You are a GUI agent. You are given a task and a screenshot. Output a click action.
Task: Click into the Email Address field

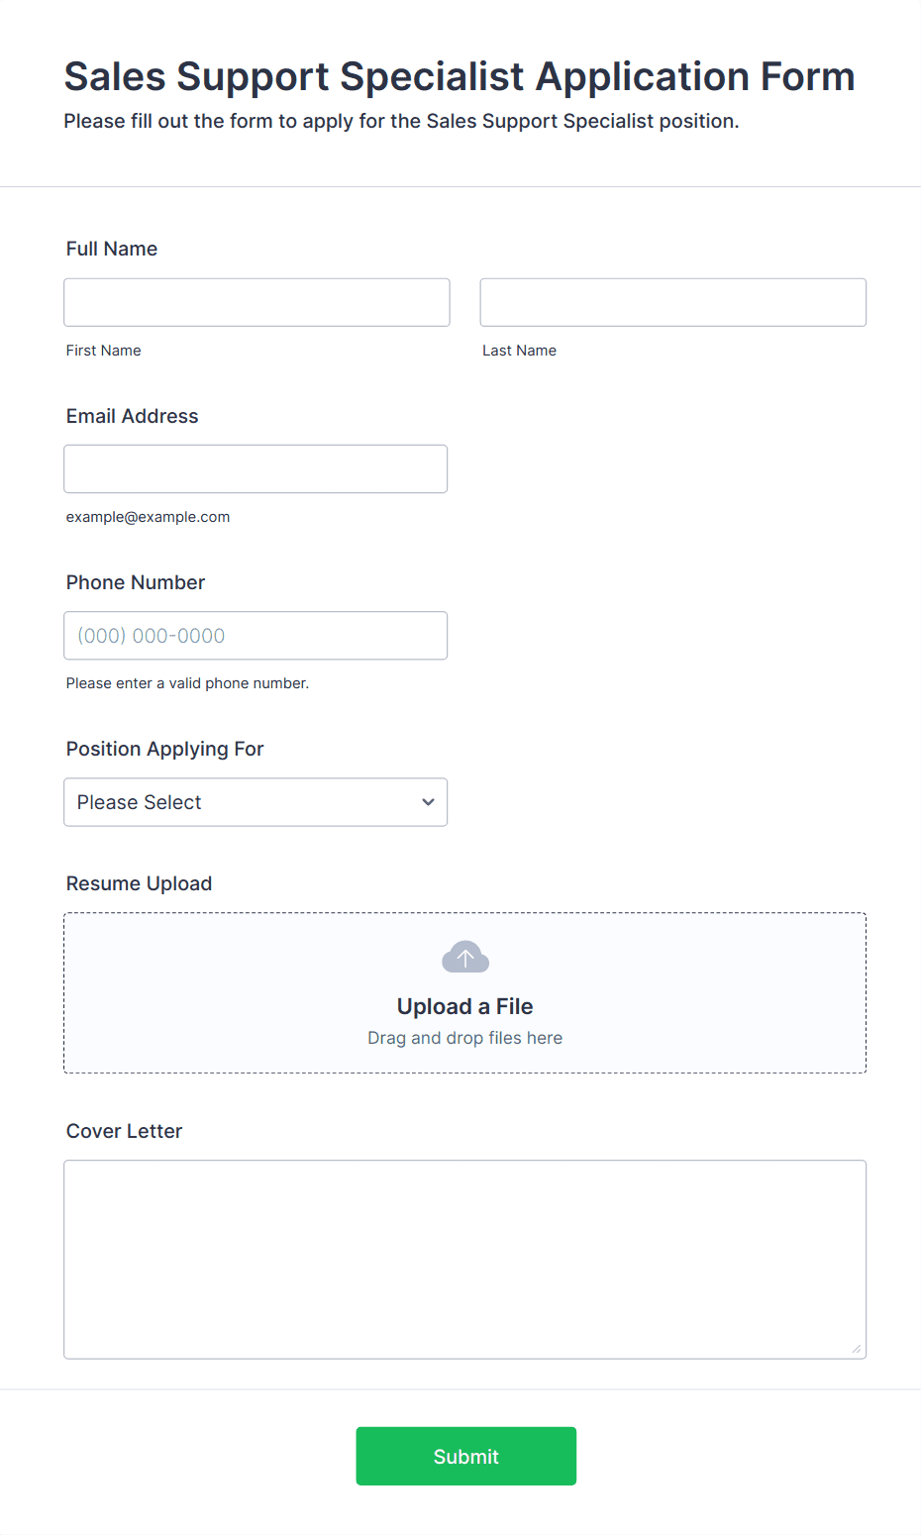pos(256,468)
